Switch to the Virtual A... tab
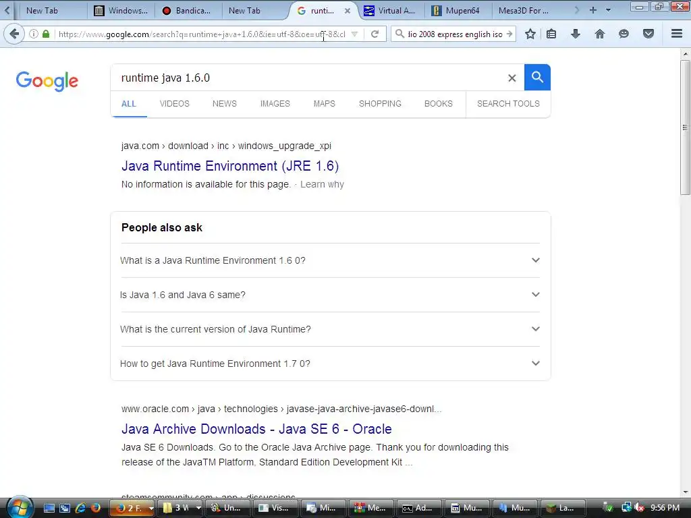Image resolution: width=691 pixels, height=518 pixels. click(x=392, y=11)
